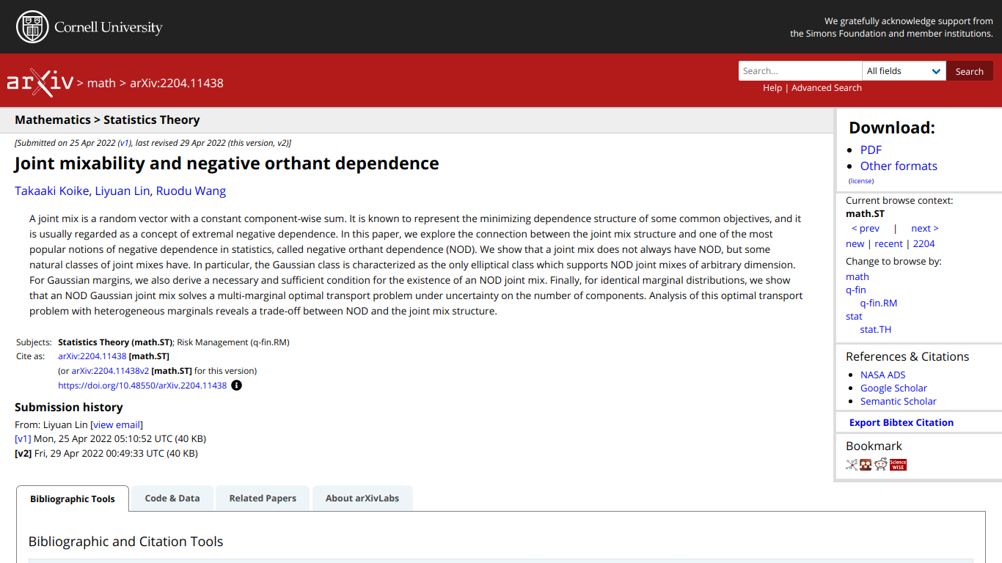
Task: Click the info icon next to the DOI
Action: click(236, 385)
